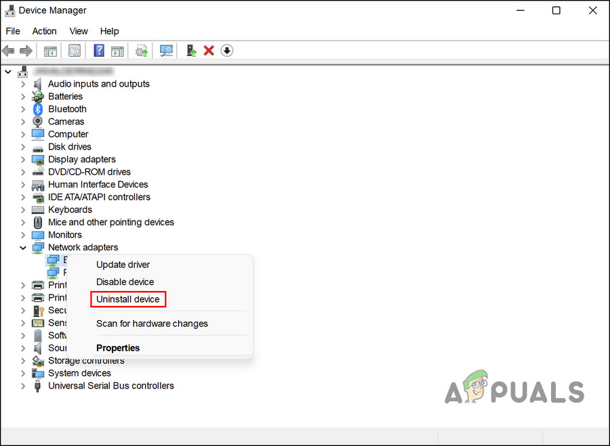Select DVD/CD-ROM drives entry

89,172
